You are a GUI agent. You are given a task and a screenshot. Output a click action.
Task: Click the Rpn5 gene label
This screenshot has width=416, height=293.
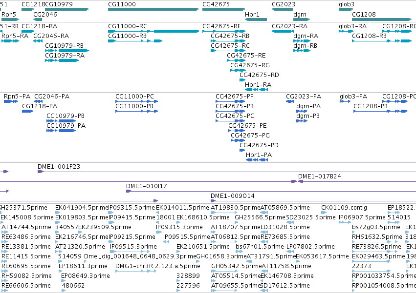click(9, 14)
